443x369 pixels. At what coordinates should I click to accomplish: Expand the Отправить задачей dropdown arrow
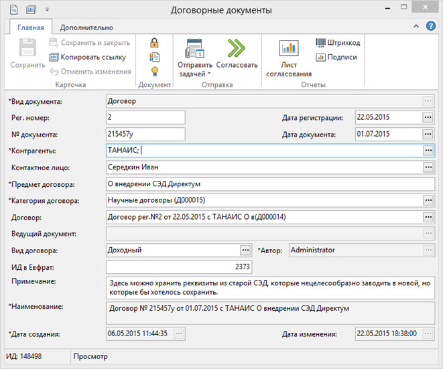[208, 74]
